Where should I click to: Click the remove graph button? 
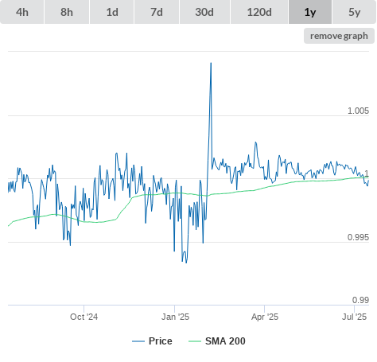pyautogui.click(x=339, y=36)
